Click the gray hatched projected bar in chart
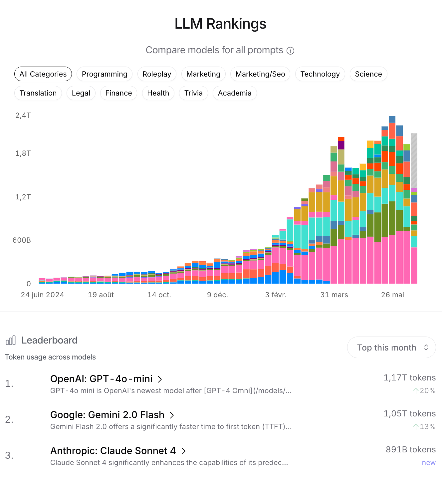 414,160
